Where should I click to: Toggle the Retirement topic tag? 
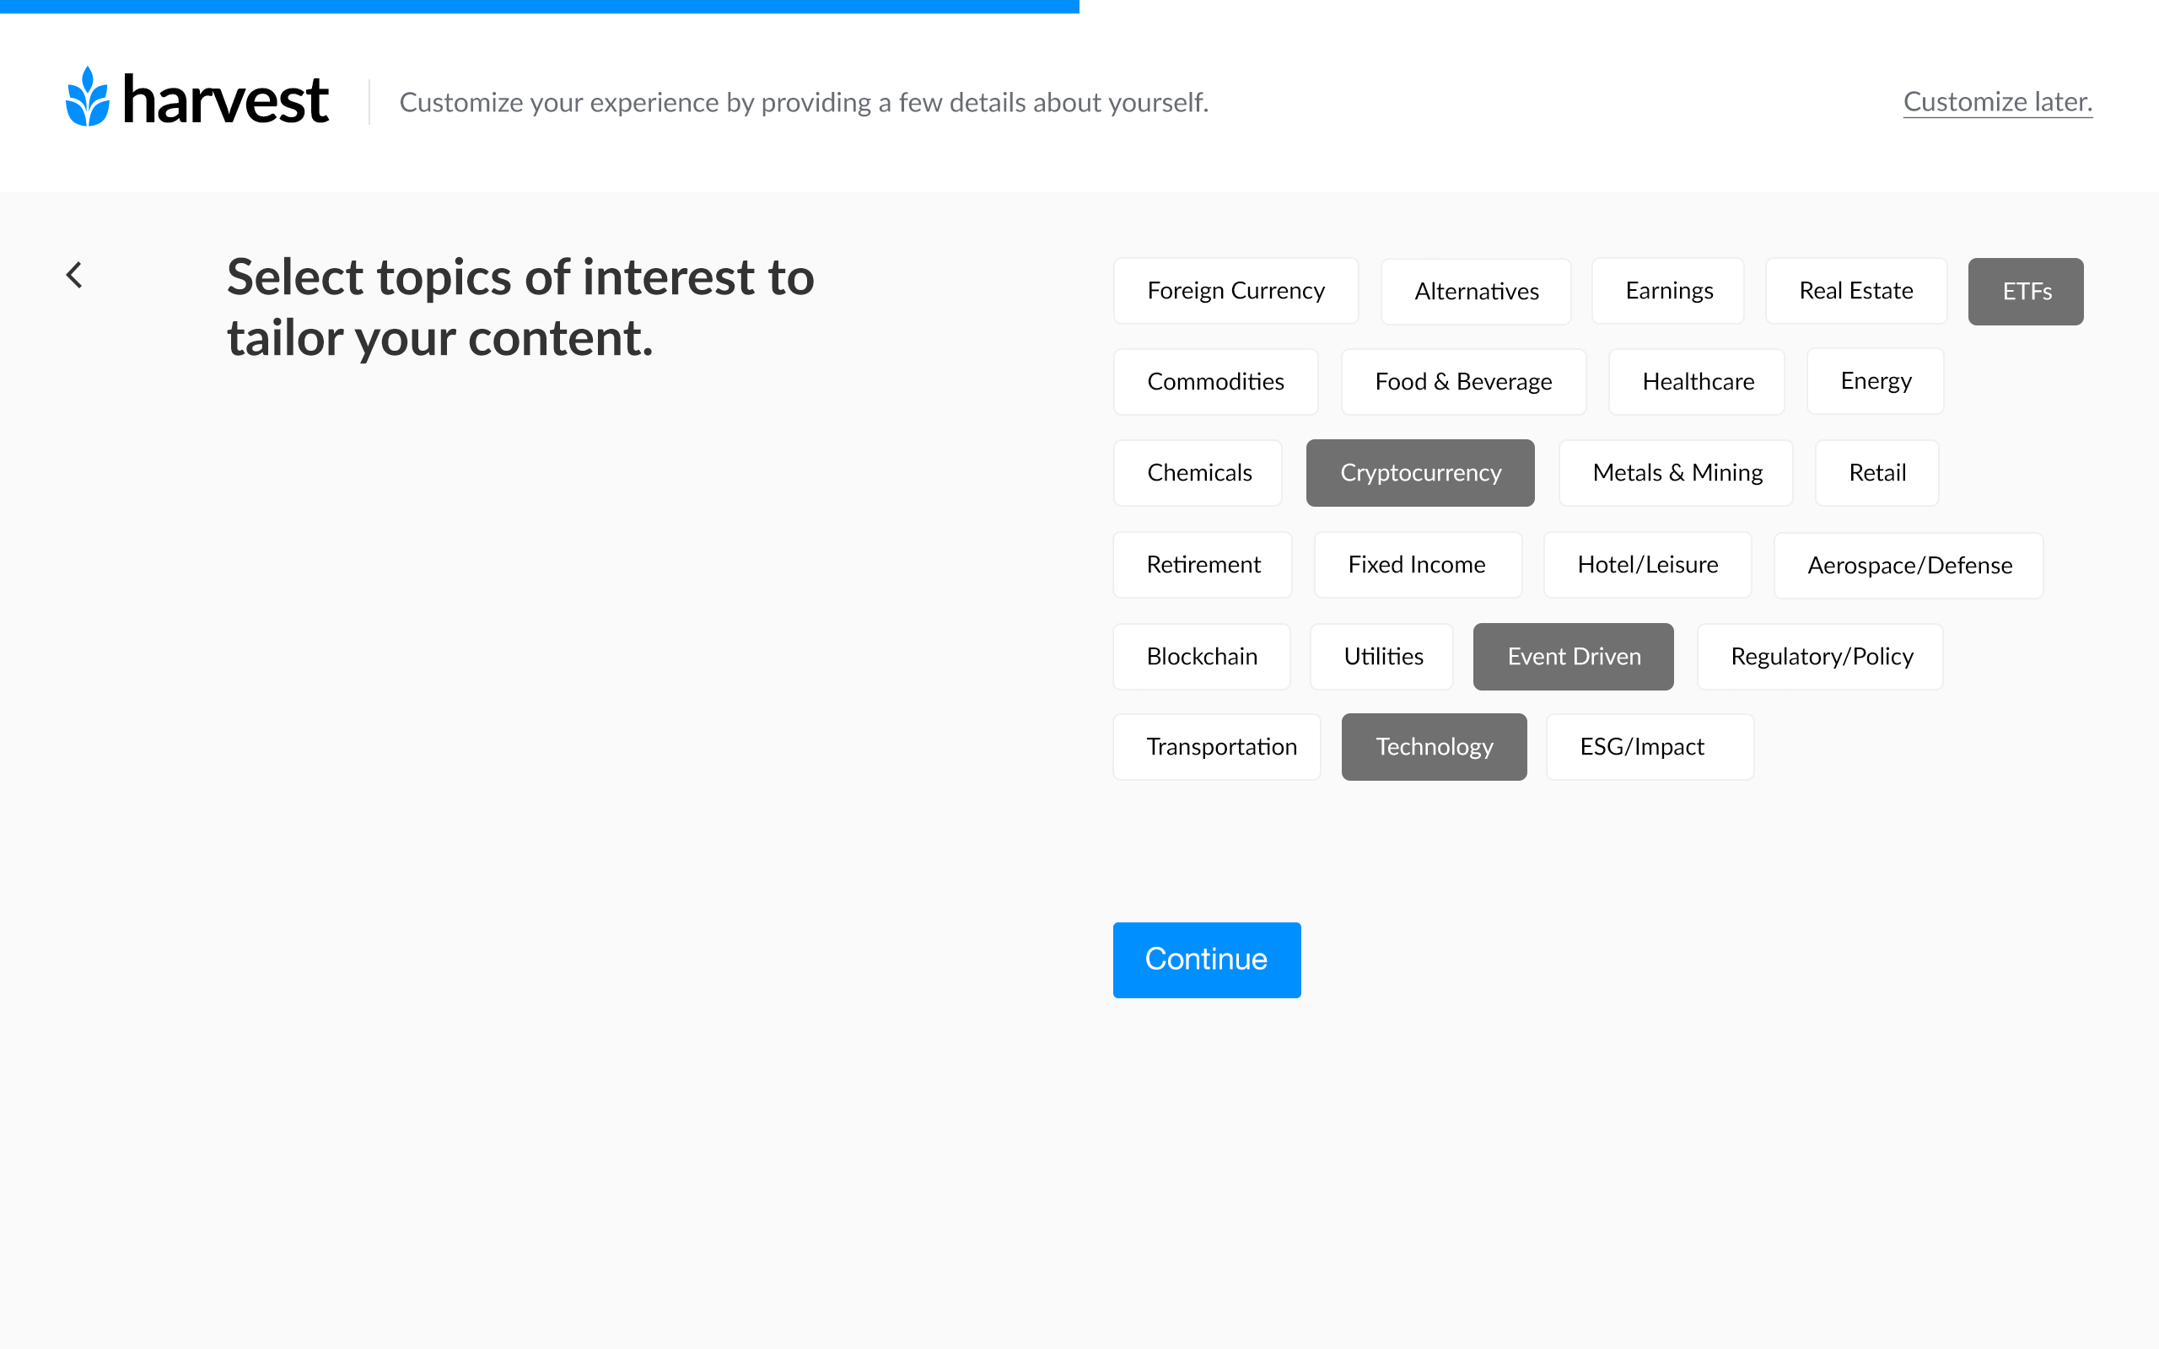point(1203,564)
